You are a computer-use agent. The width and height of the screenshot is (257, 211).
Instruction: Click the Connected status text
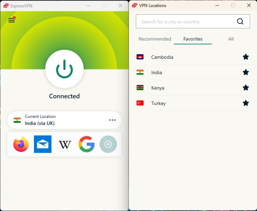point(64,96)
